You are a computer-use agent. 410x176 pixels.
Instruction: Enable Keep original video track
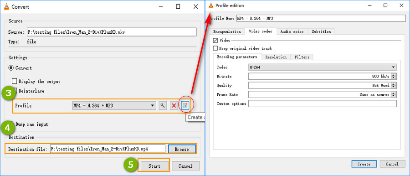215,48
